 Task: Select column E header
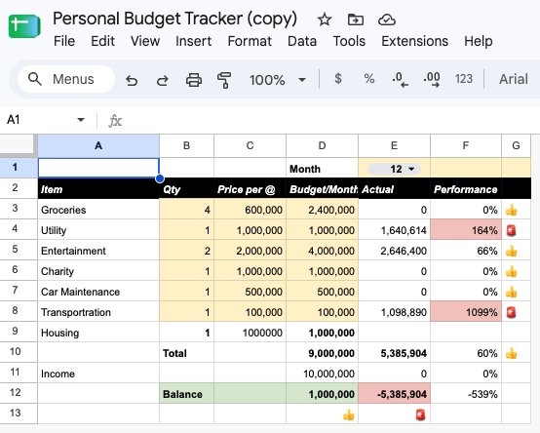coord(395,145)
